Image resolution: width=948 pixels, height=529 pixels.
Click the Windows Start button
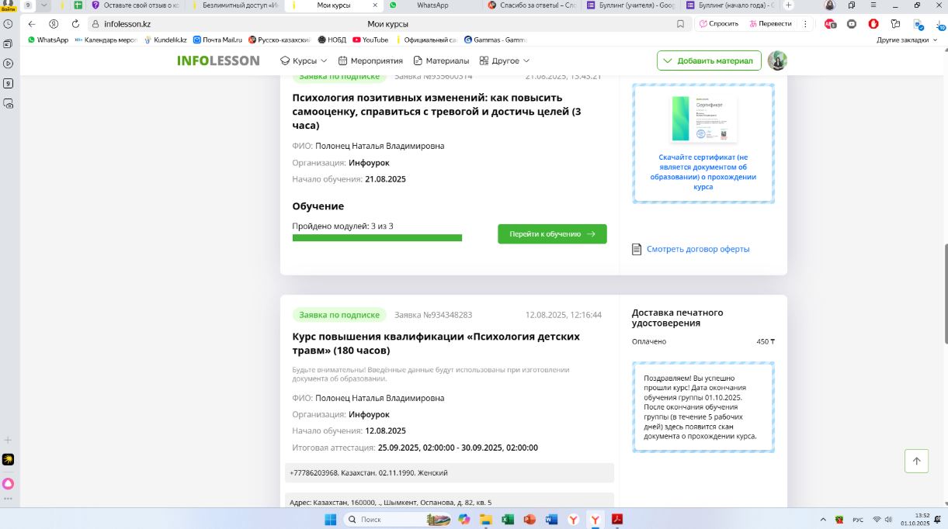328,519
